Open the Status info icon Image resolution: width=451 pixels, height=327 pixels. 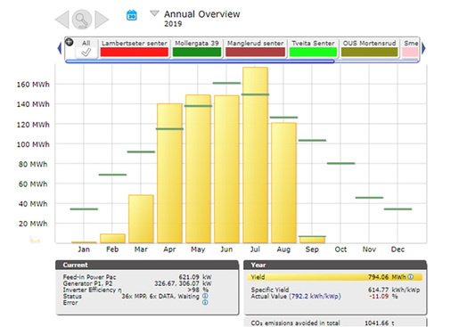click(205, 296)
